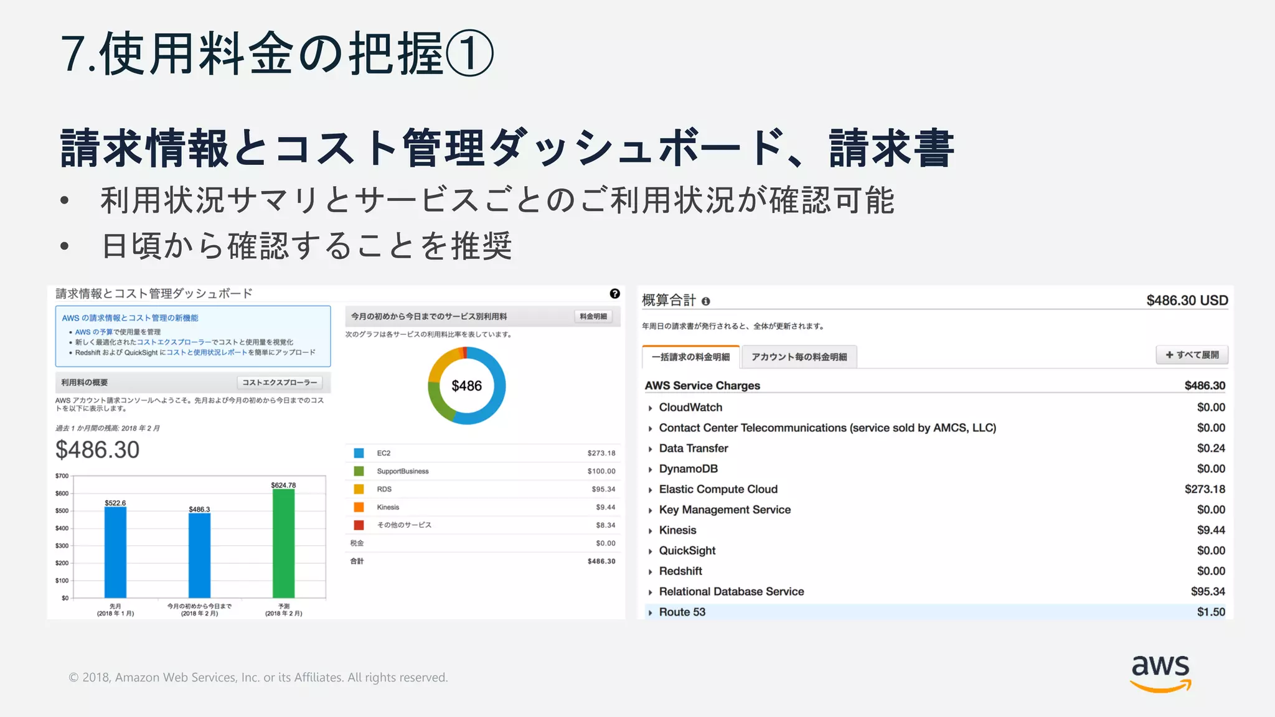Open the コストエクスプローラー button

click(280, 382)
